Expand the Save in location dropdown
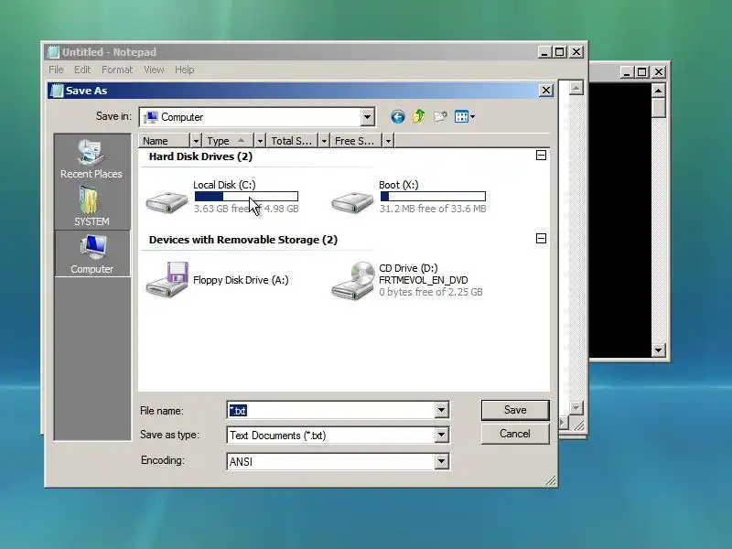 coord(368,117)
